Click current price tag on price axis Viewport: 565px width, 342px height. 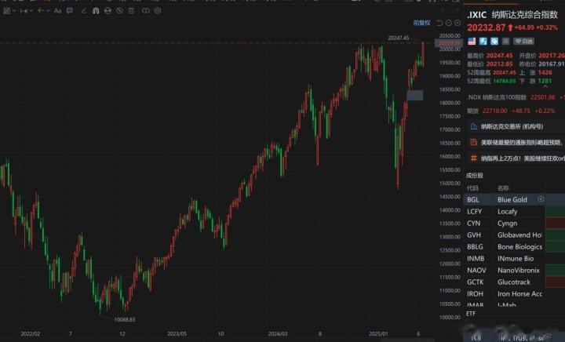pyautogui.click(x=449, y=43)
